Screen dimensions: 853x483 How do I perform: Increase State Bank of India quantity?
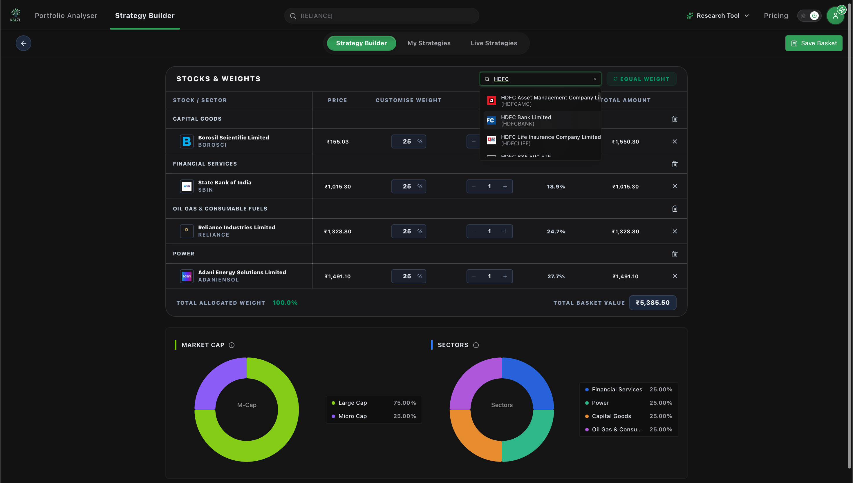[505, 186]
